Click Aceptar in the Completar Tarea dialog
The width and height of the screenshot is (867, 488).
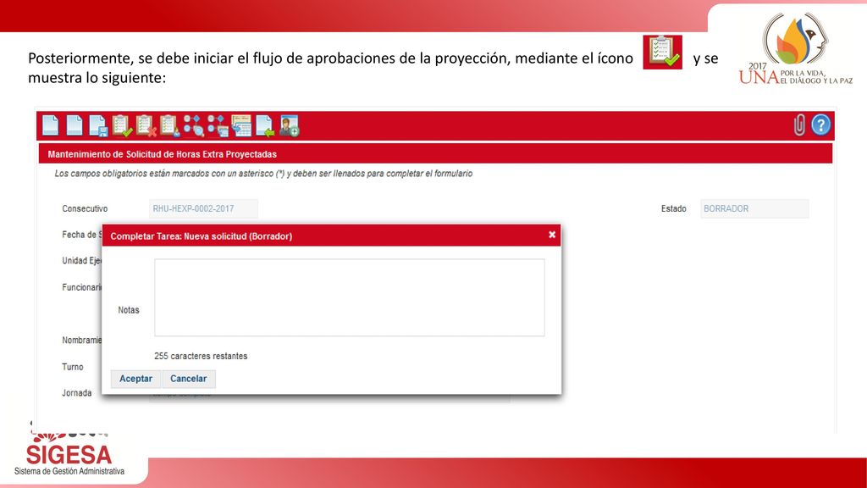coord(135,379)
